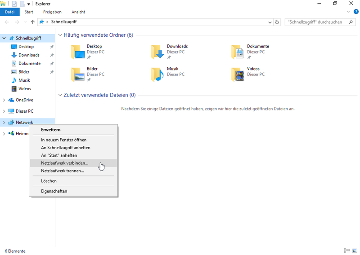Screen dimensions: 360x255
Task: Open the Datei ribbon tab
Action: coord(9,12)
